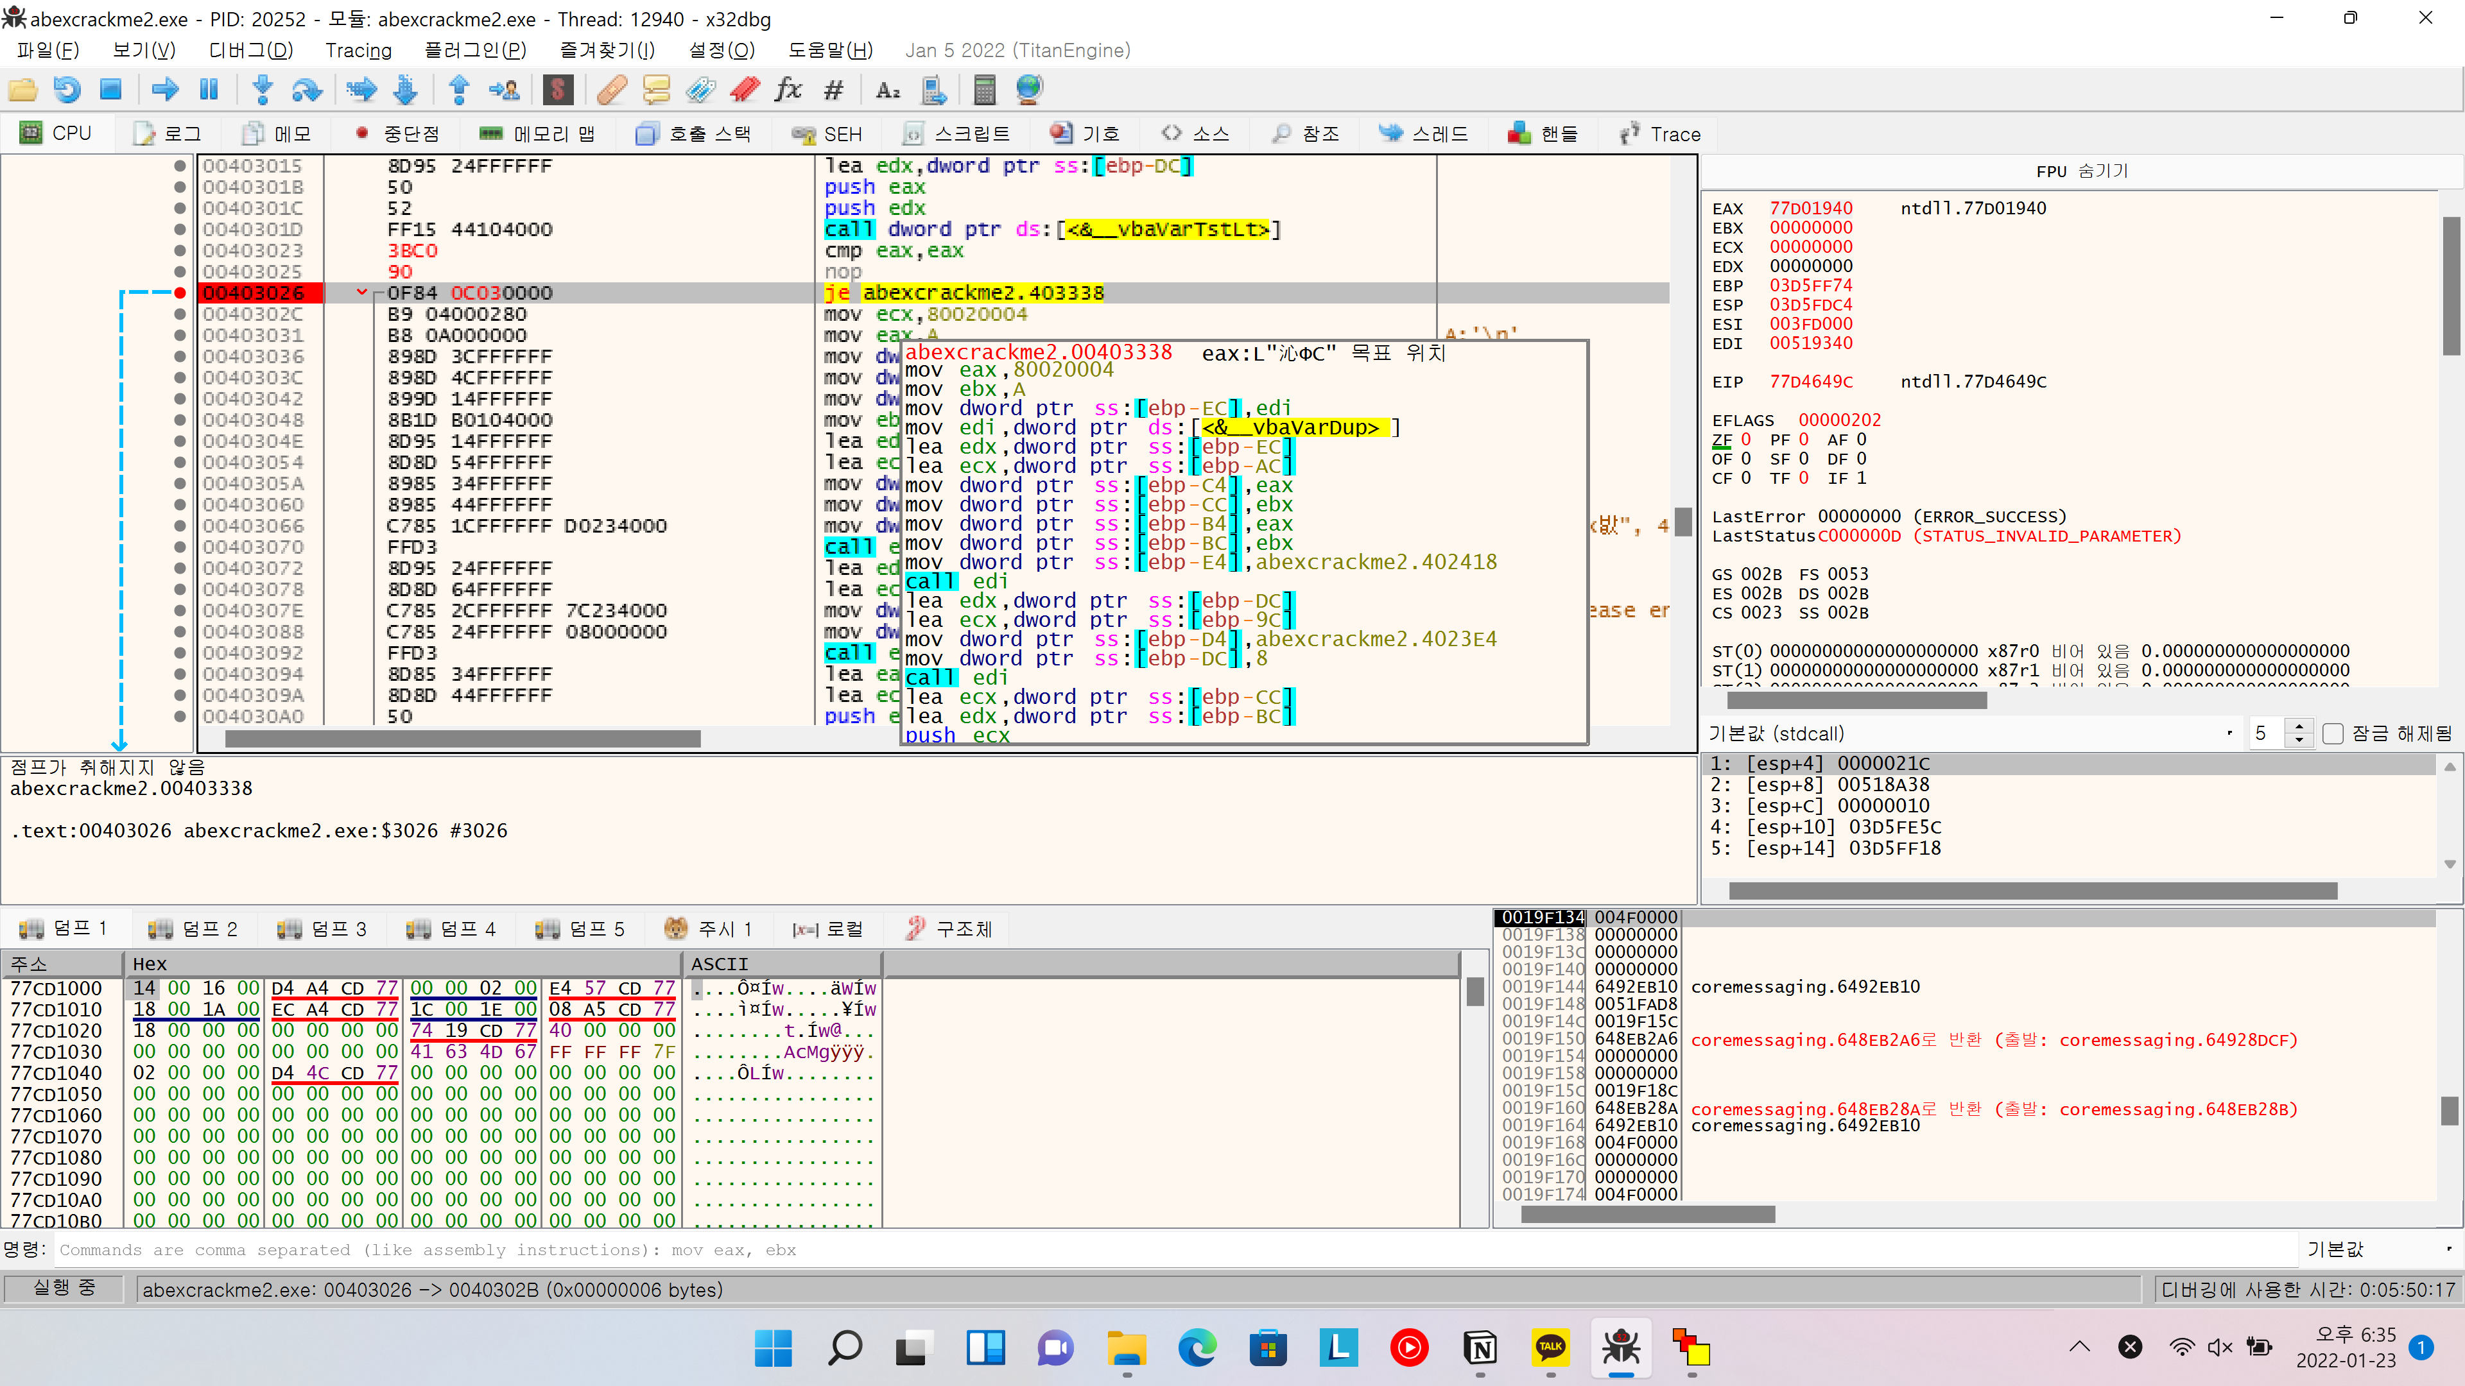Open the Tracing menu
The width and height of the screenshot is (2465, 1386).
point(359,50)
